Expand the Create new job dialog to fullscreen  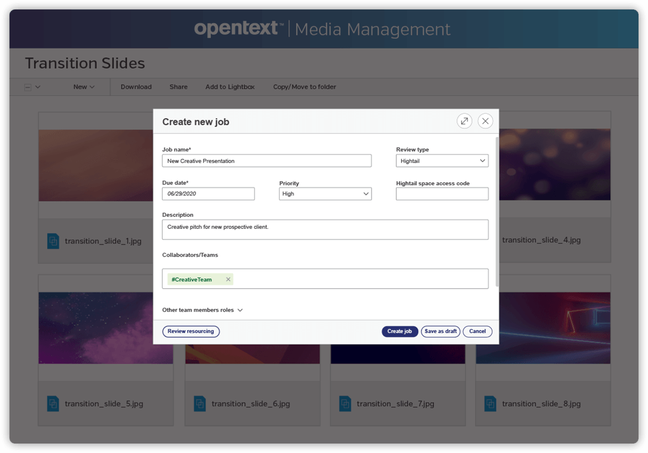(464, 121)
